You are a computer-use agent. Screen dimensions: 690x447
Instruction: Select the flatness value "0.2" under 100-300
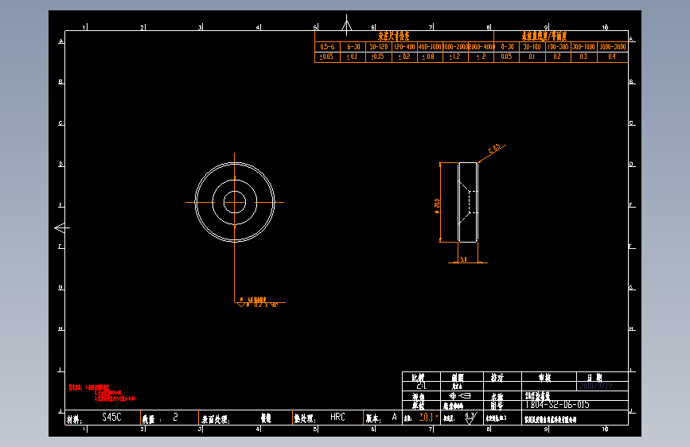click(558, 56)
